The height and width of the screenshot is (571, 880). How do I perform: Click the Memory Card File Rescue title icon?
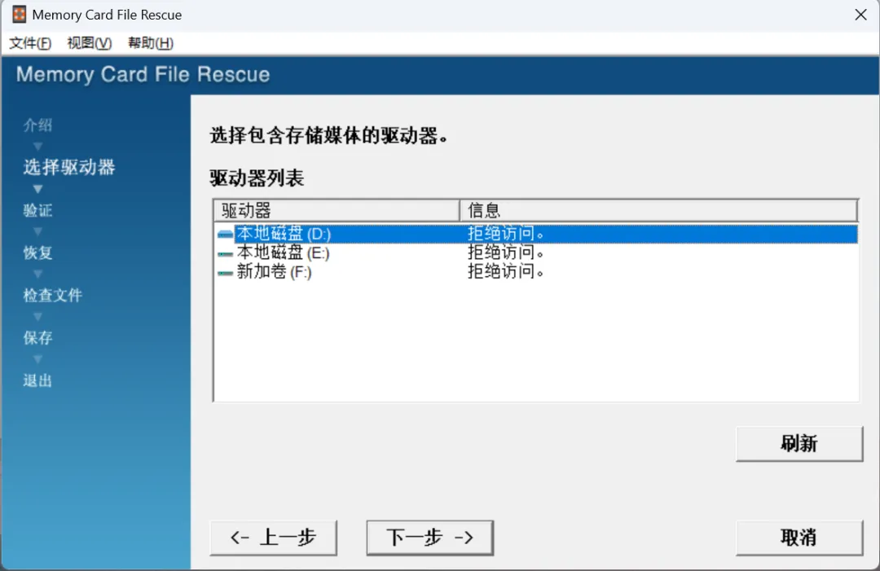coord(19,15)
